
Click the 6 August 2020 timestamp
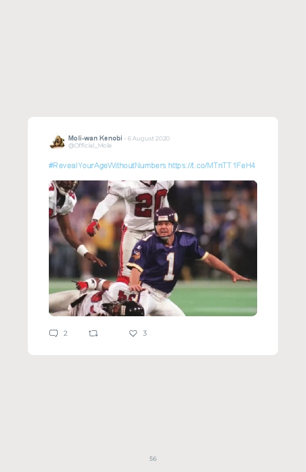tap(149, 139)
